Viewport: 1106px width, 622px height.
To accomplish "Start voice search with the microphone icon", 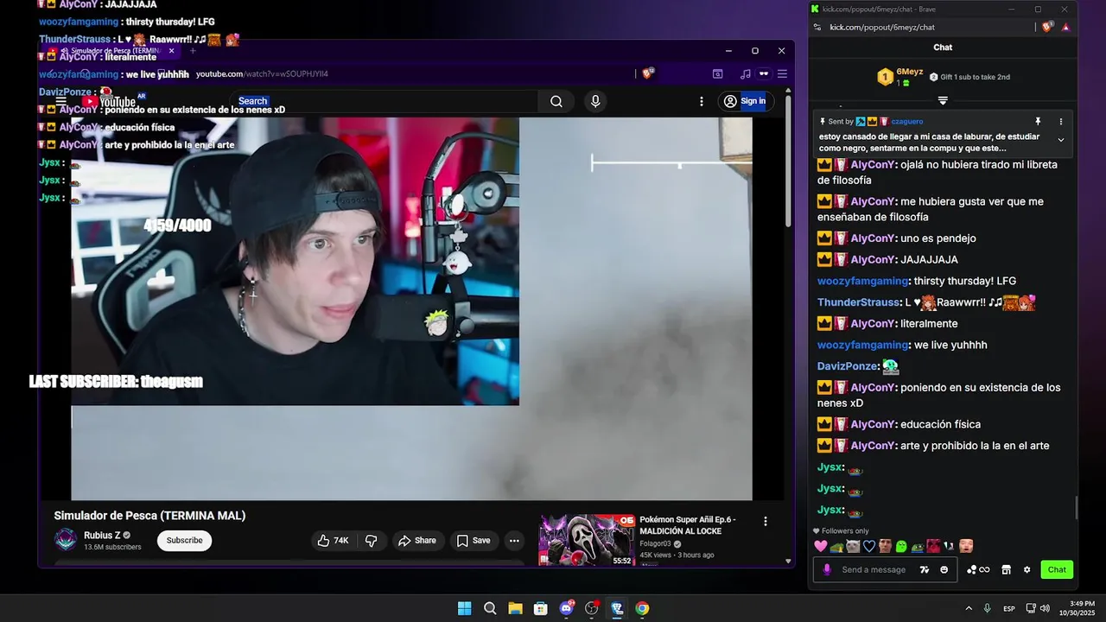I will pyautogui.click(x=595, y=101).
